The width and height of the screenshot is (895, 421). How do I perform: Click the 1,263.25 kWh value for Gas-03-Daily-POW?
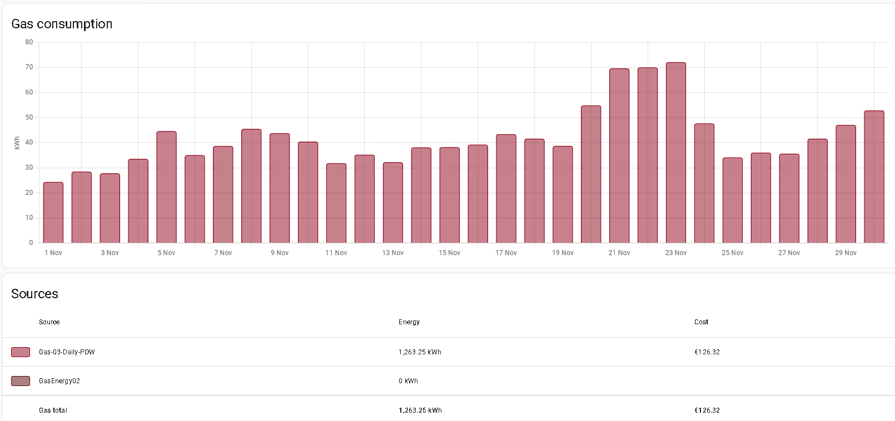pyautogui.click(x=420, y=352)
